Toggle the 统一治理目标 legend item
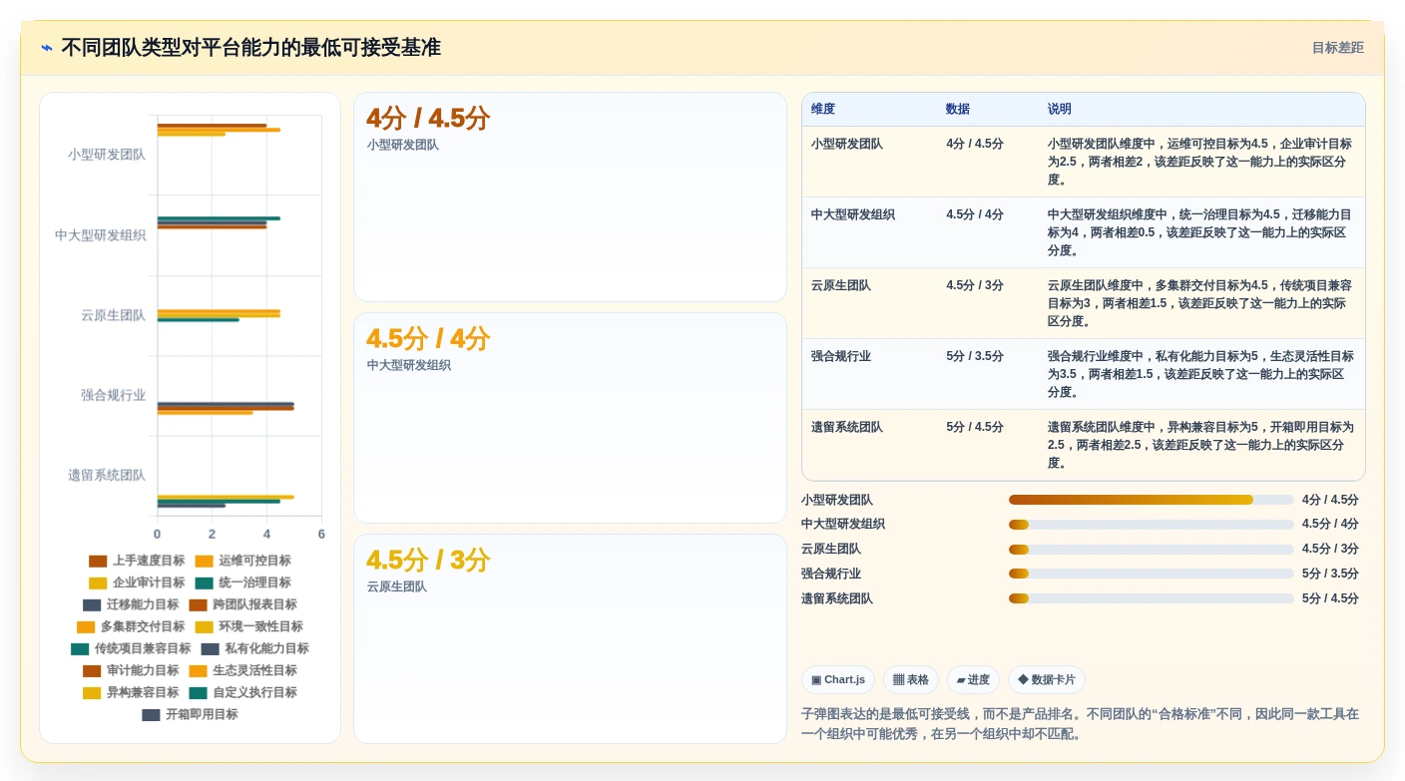 coord(243,583)
